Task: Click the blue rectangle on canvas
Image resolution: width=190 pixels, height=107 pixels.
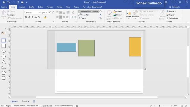Action: pos(66,47)
